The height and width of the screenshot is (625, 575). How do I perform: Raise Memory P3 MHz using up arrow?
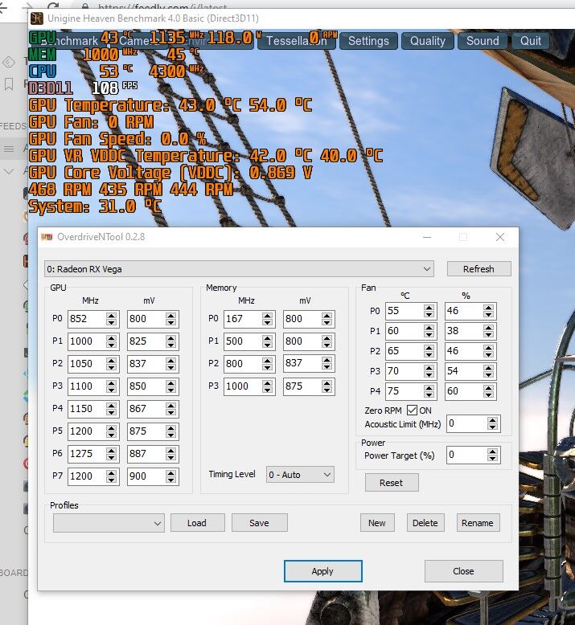[x=267, y=382]
